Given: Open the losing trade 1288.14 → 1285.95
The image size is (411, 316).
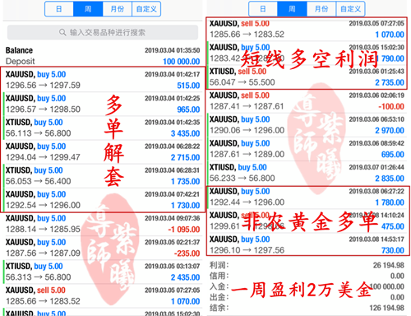Looking at the screenshot, I should coord(103,224).
